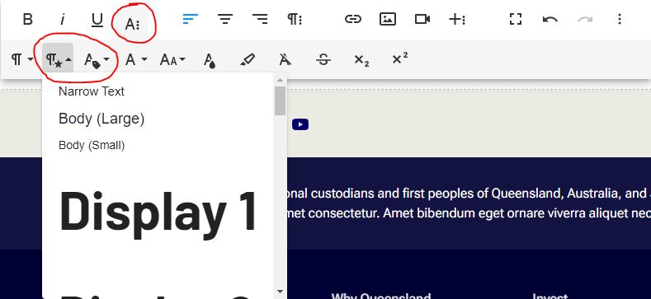Open the More Paragraph options icon
The image size is (651, 299).
295,19
